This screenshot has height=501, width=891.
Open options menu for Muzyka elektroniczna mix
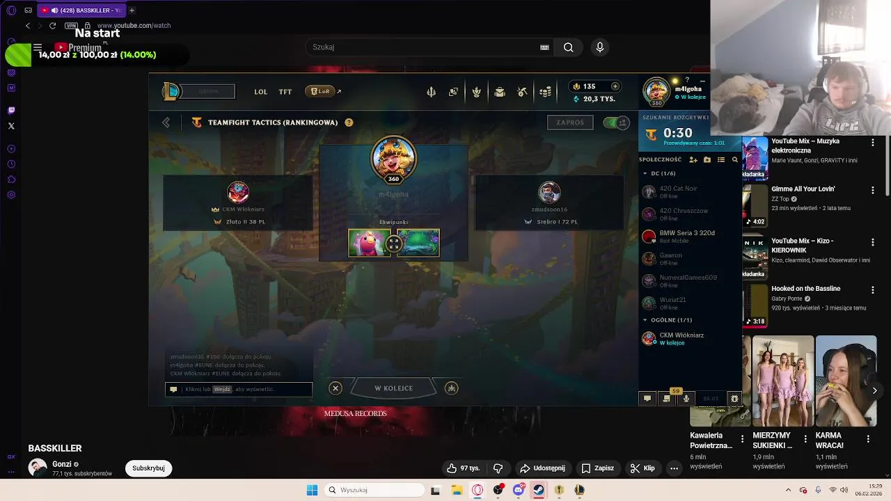[873, 142]
